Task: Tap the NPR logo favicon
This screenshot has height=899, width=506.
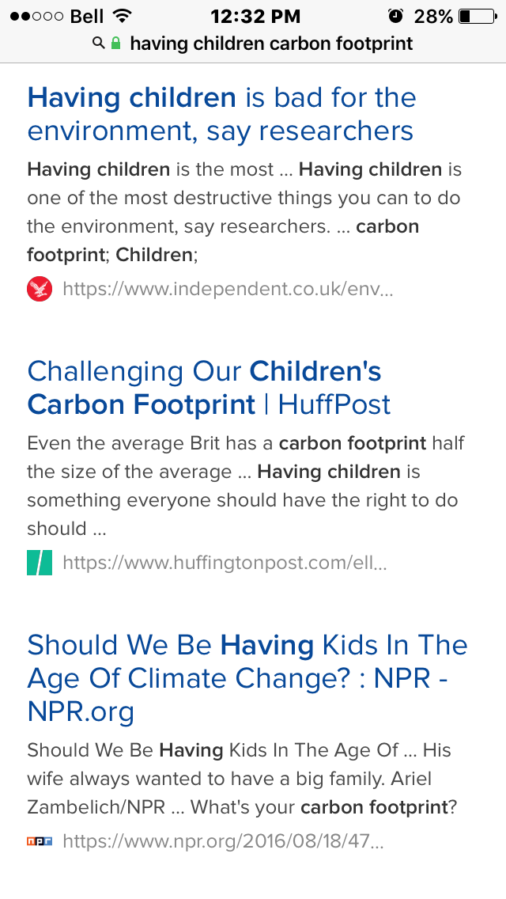Action: (x=40, y=842)
